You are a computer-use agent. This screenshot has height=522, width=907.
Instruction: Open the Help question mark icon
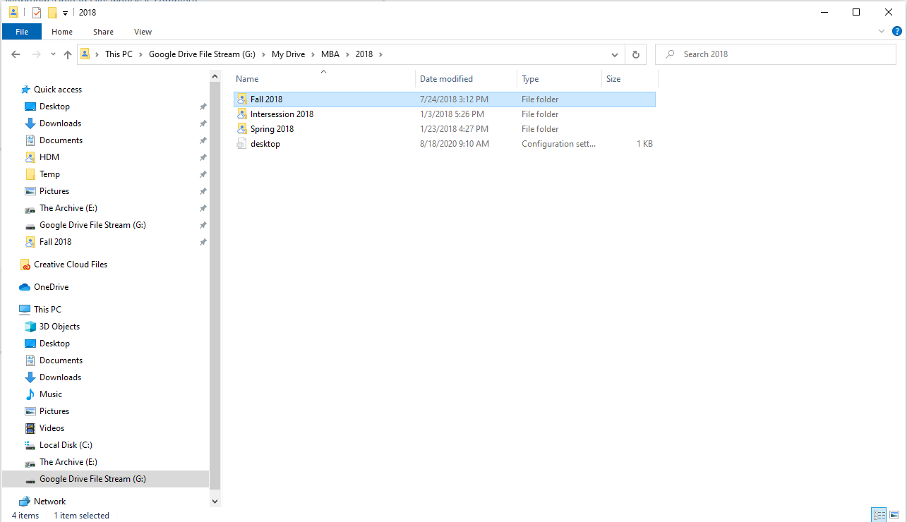896,31
